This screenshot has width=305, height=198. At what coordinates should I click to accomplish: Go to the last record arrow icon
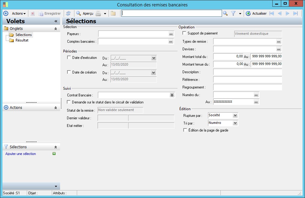point(295,13)
